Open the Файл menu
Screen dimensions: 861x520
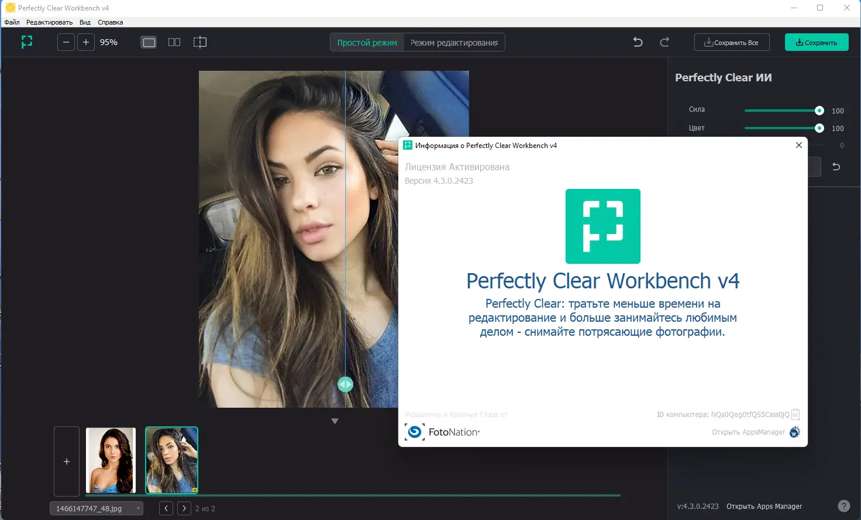pos(12,22)
